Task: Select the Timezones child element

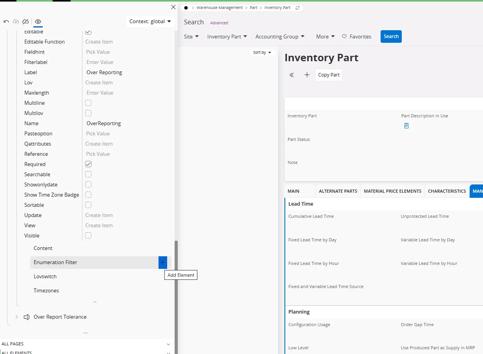Action: (x=46, y=290)
